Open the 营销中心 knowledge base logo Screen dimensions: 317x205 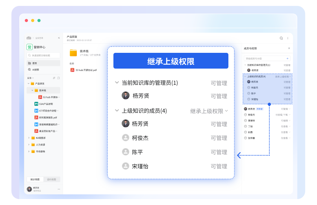click(x=30, y=47)
